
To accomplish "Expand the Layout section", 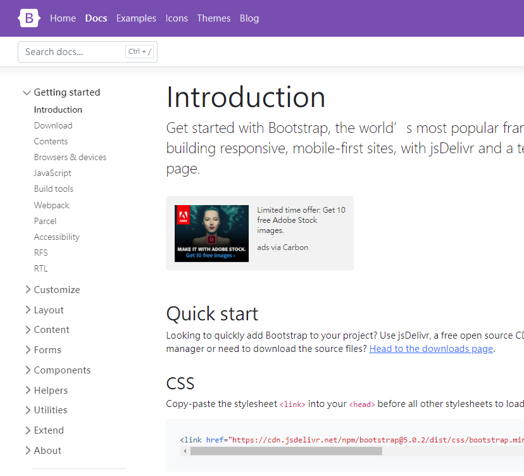I will pos(44,310).
